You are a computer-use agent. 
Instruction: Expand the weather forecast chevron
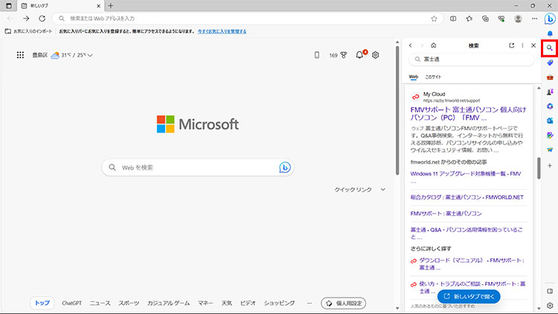point(90,55)
